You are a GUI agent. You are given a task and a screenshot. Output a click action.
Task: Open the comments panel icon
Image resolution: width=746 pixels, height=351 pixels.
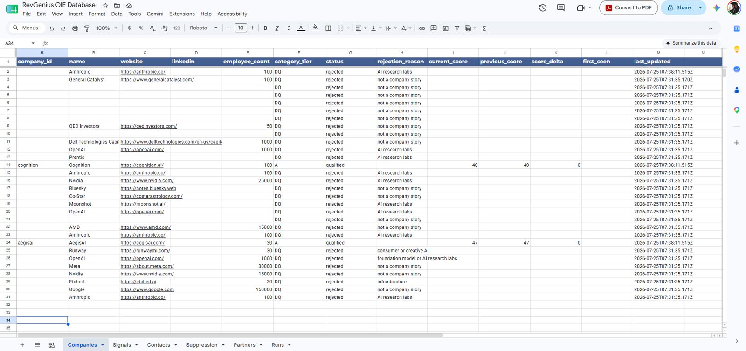pyautogui.click(x=561, y=7)
